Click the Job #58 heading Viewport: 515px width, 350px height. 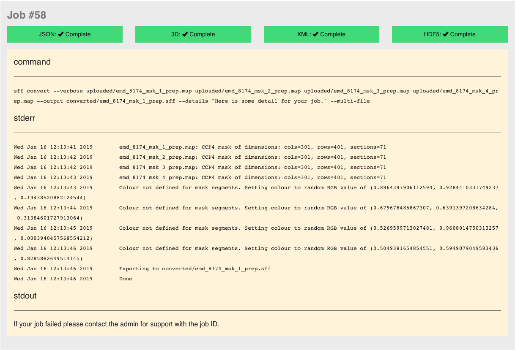pyautogui.click(x=27, y=15)
